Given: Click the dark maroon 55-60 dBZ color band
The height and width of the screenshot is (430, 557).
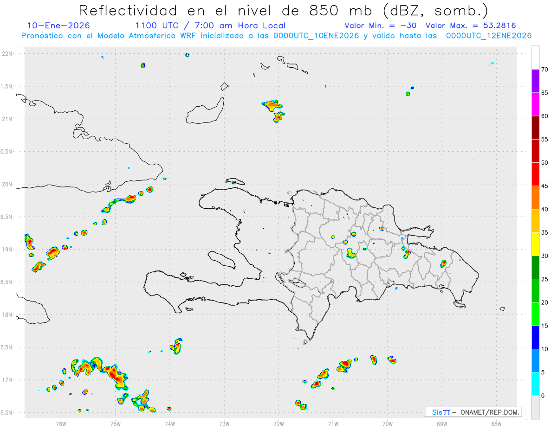Looking at the screenshot, I should tap(535, 128).
